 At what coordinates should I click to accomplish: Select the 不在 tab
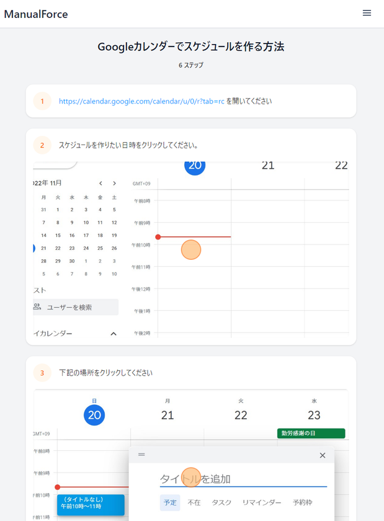(194, 502)
